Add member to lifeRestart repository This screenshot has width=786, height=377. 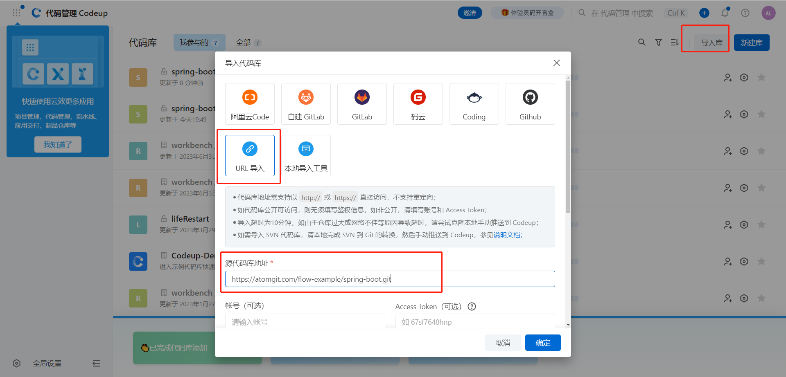pos(727,225)
